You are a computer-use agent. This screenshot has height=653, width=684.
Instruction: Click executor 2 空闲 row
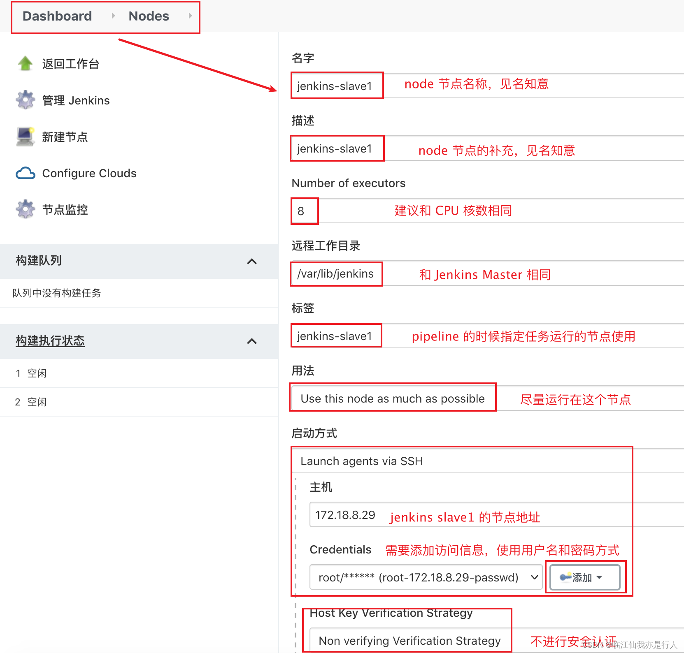tap(139, 402)
